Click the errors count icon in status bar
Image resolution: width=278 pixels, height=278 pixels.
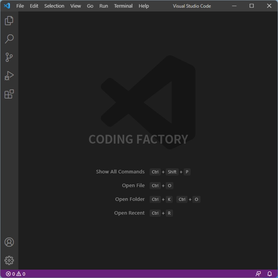pos(8,274)
